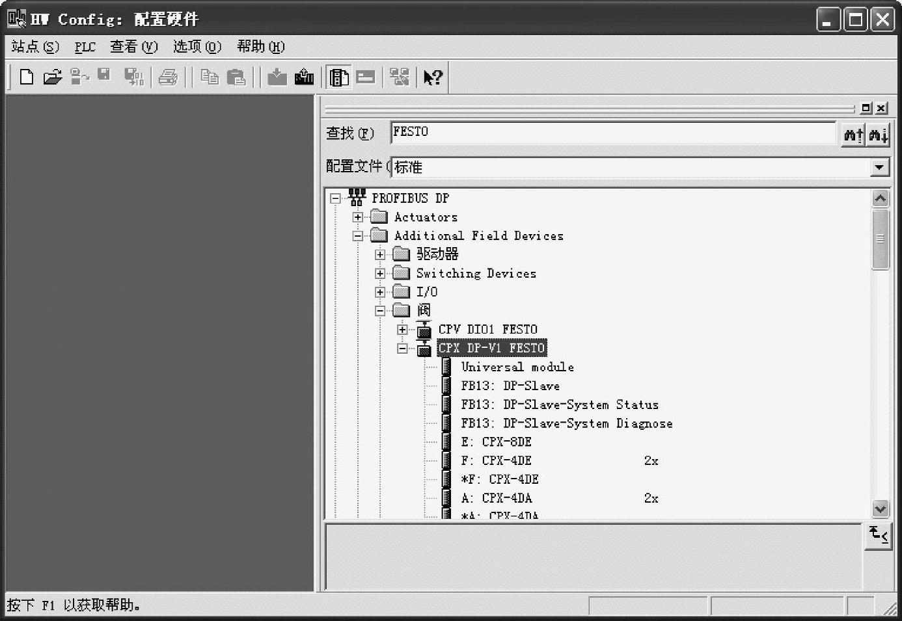The height and width of the screenshot is (621, 902).
Task: Select FB13: DP-Slave-System Status entry
Action: pyautogui.click(x=560, y=404)
